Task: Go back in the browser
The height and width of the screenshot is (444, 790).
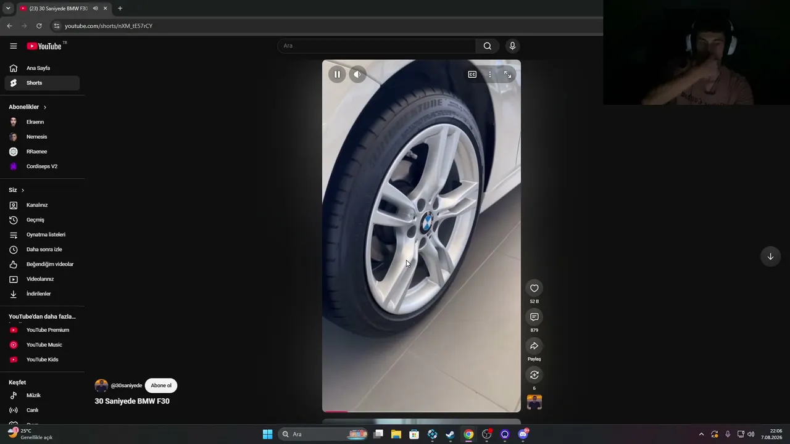Action: click(9, 26)
